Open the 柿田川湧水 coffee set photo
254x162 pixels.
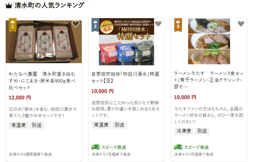pyautogui.click(x=127, y=42)
